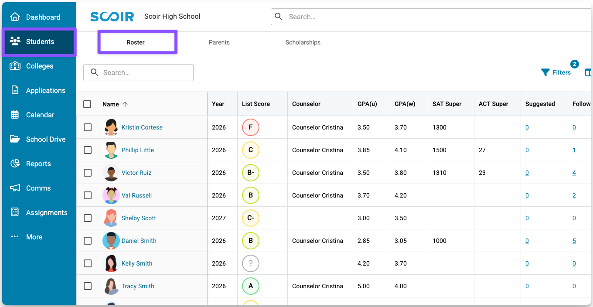
Task: Click the Colleges building icon in sidebar
Action: click(x=15, y=66)
